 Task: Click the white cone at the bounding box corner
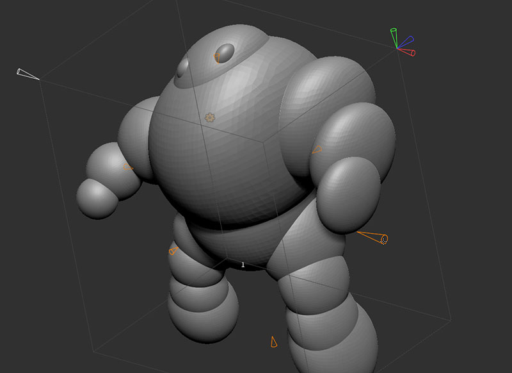(x=28, y=74)
